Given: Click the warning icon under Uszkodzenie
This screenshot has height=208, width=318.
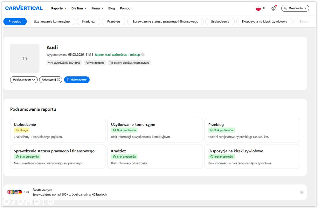Looking at the screenshot, I should [x=17, y=130].
